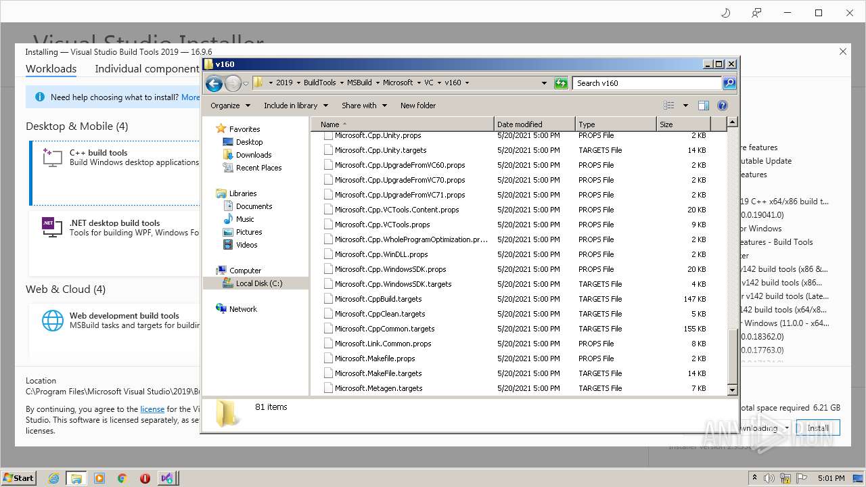Open Videos library
The image size is (866, 487).
246,245
